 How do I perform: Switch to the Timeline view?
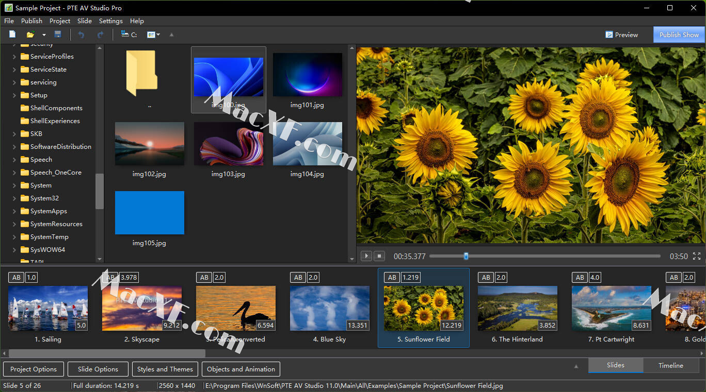(670, 365)
